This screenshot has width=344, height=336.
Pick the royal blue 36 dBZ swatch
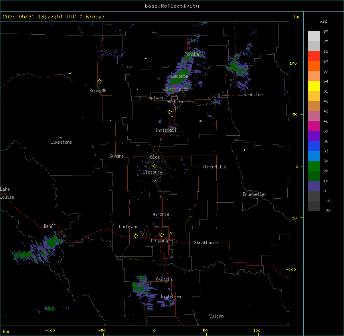pyautogui.click(x=314, y=146)
